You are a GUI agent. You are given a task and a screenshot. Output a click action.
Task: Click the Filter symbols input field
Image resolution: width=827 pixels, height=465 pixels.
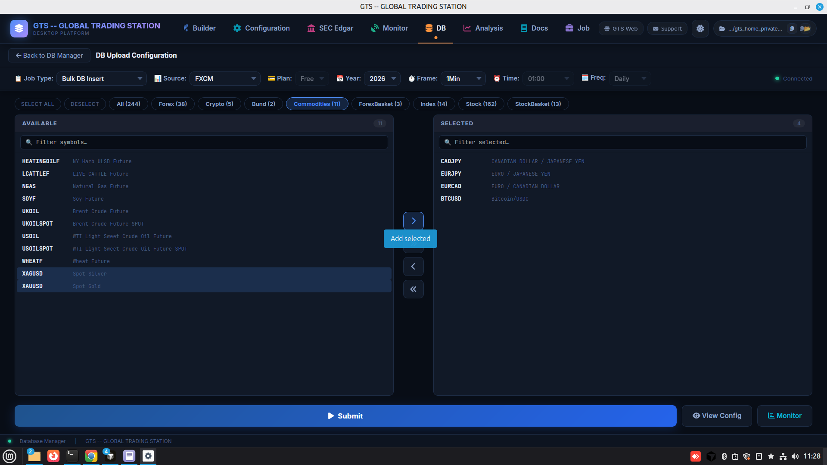point(204,142)
